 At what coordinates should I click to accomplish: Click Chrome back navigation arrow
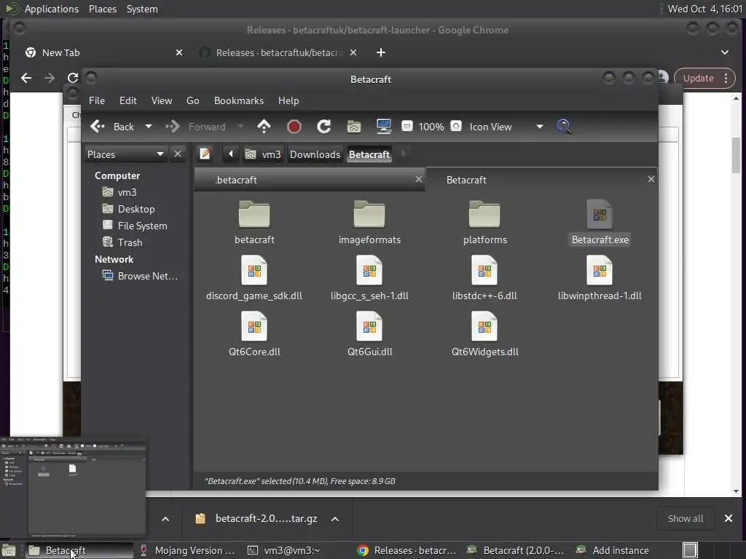[x=26, y=78]
